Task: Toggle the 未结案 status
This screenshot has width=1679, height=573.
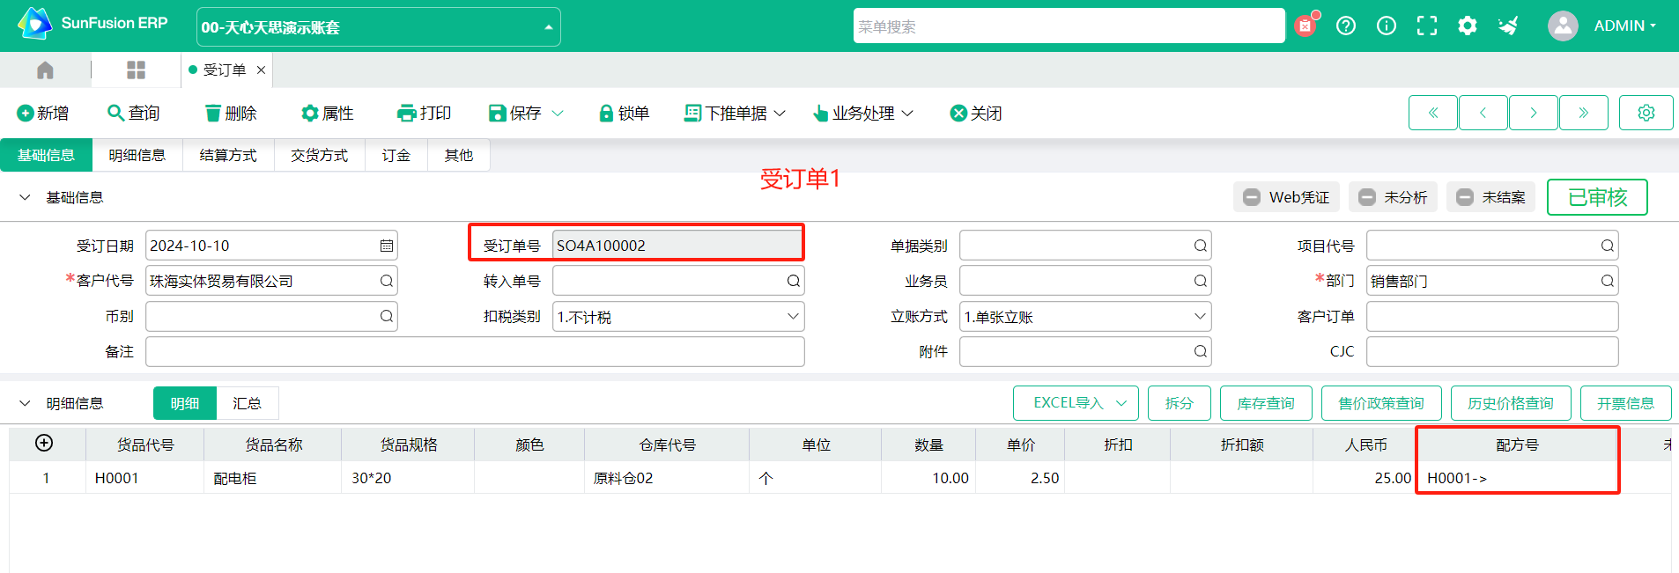Action: 1490,197
